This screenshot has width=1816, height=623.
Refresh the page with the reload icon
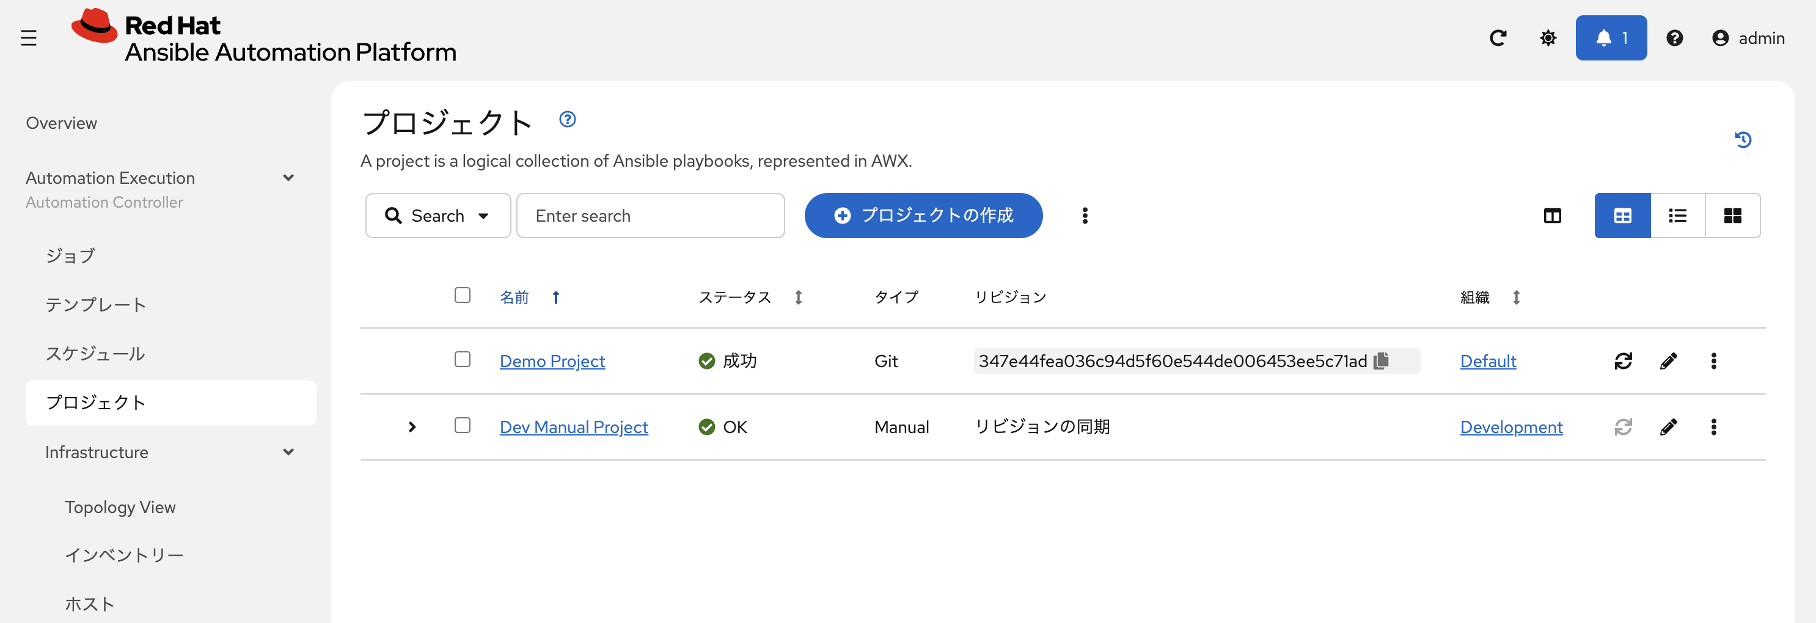(1498, 38)
